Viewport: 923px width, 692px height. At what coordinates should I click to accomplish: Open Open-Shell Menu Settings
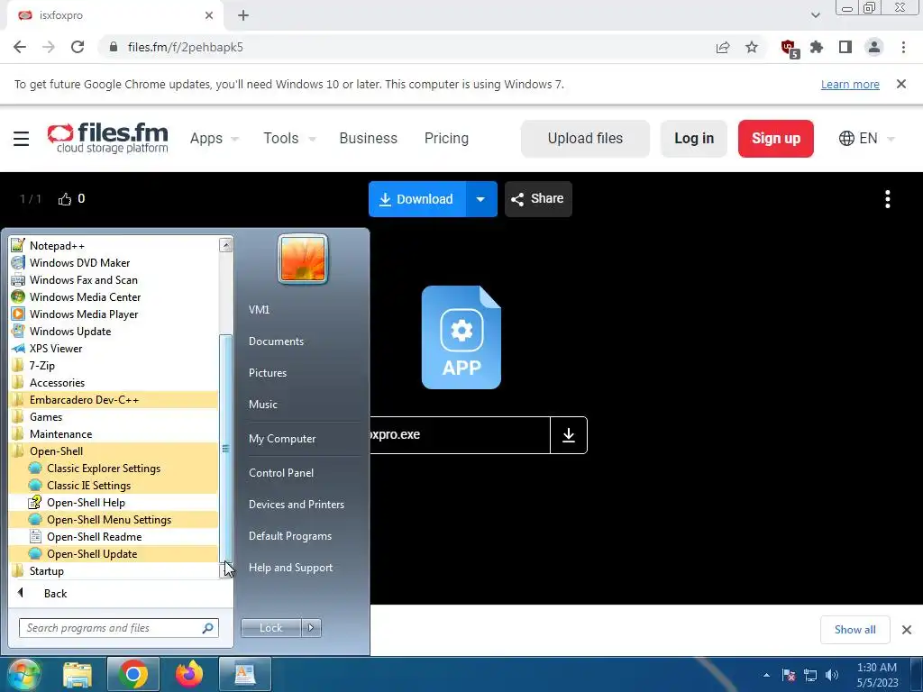click(x=114, y=519)
